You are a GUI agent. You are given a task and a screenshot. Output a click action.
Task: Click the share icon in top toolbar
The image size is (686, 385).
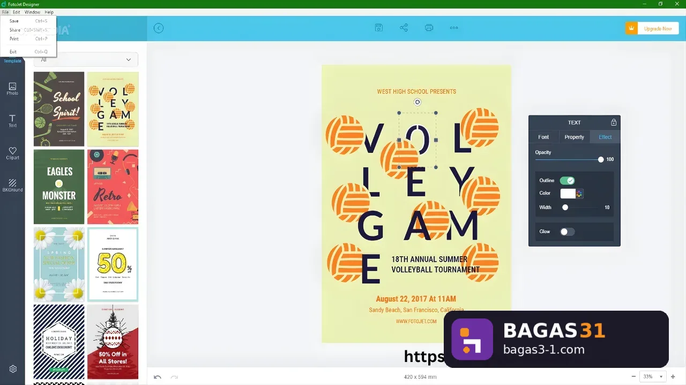pos(404,28)
